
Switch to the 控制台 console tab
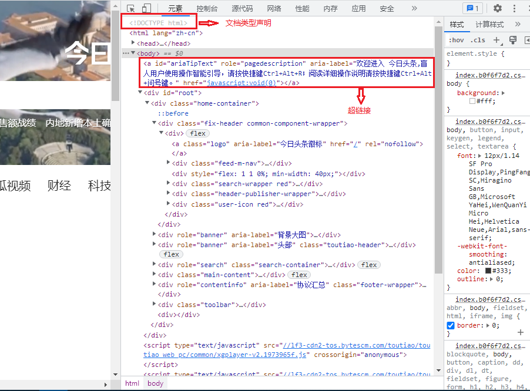pyautogui.click(x=207, y=8)
